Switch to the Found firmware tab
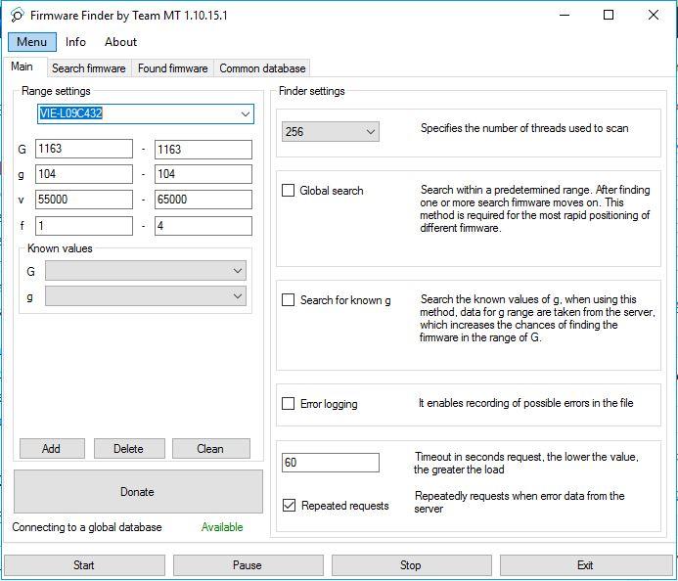The width and height of the screenshot is (678, 581). point(172,68)
